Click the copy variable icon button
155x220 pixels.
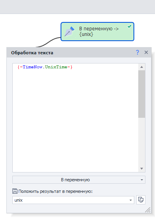[x=141, y=200]
